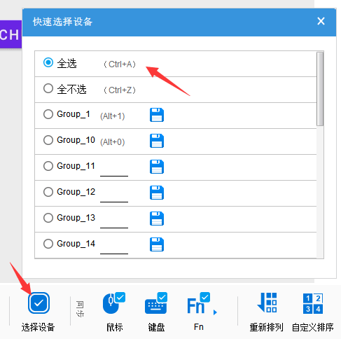
Task: Save Group_1 with its floppy disk icon
Action: (x=157, y=115)
